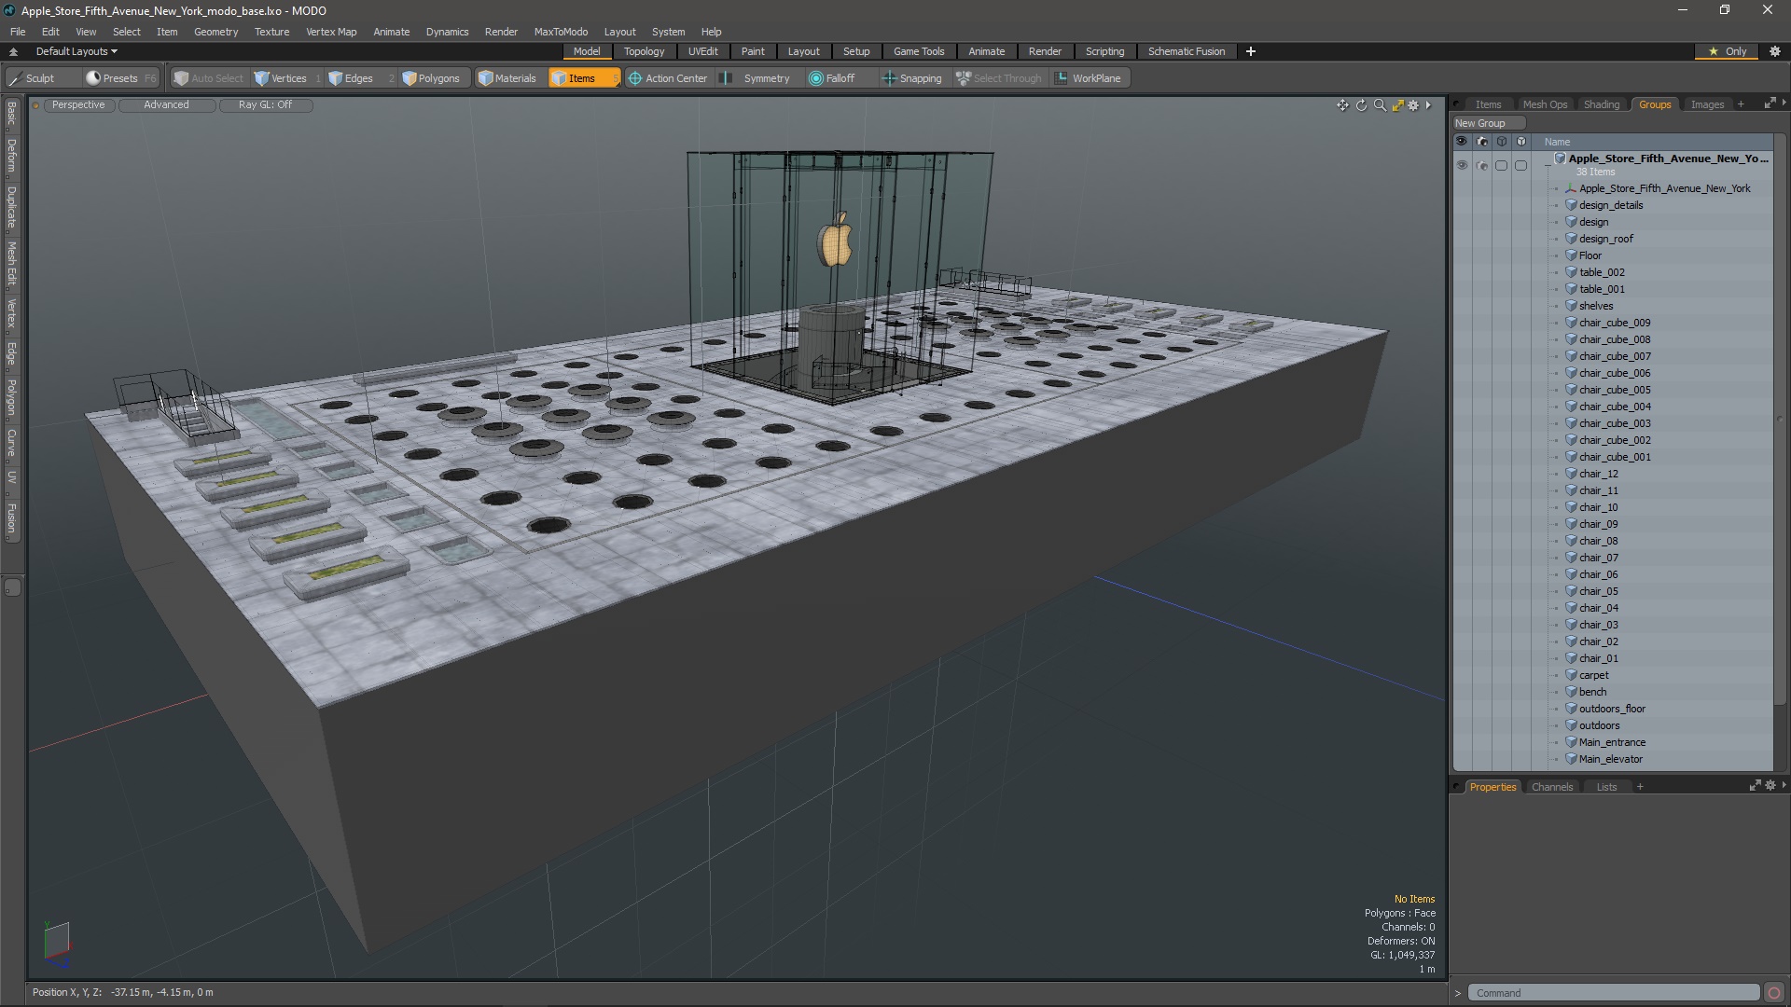Expand the viewport options arrow
This screenshot has height=1007, width=1791.
(1428, 105)
